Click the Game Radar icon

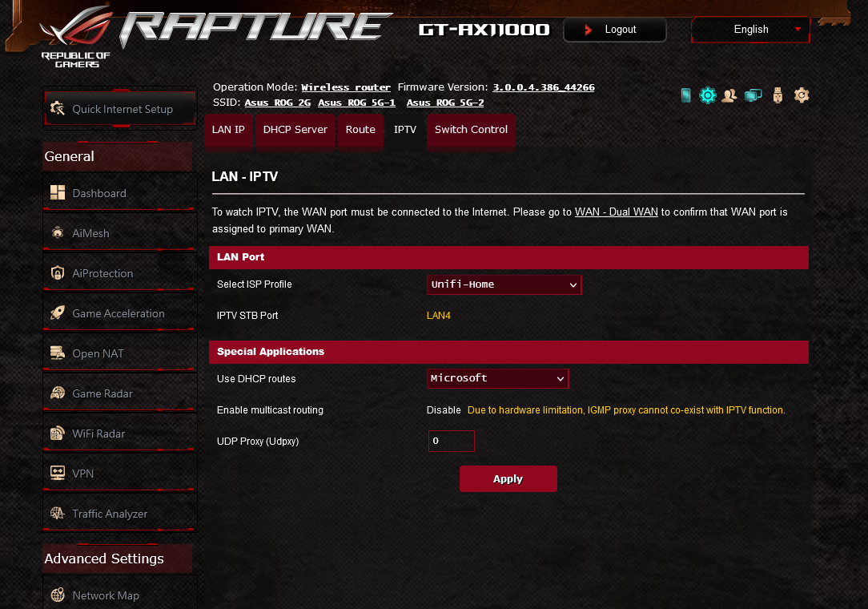(x=58, y=393)
